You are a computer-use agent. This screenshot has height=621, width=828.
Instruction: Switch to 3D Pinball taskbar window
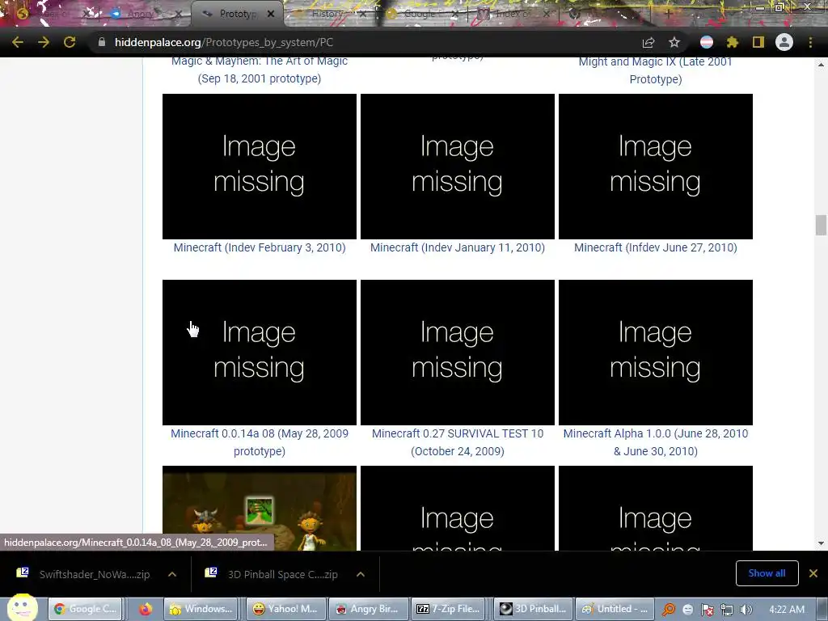click(532, 609)
